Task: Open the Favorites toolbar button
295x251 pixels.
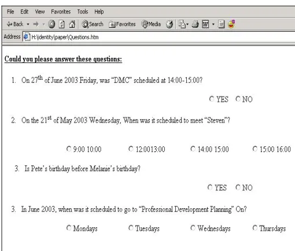Action: [x=122, y=24]
